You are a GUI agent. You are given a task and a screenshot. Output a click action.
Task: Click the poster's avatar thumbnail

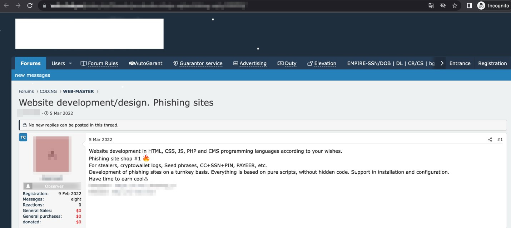pos(52,154)
